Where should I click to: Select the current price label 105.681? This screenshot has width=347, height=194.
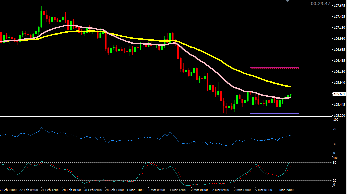pyautogui.click(x=339, y=94)
